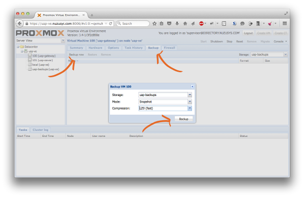The height and width of the screenshot is (197, 304).
Task: Sort tasks by Start Time column
Action: 28,136
